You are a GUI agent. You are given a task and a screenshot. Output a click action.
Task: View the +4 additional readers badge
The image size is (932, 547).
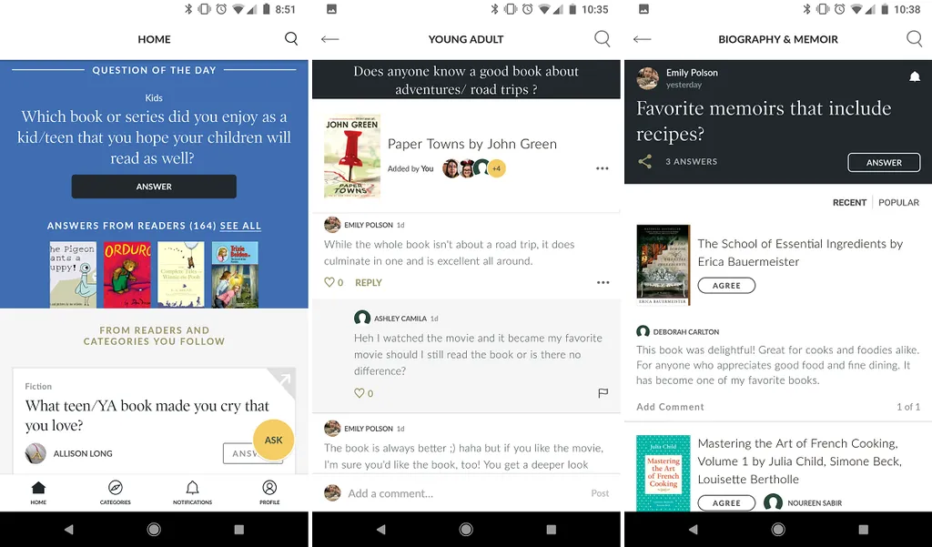click(x=496, y=169)
